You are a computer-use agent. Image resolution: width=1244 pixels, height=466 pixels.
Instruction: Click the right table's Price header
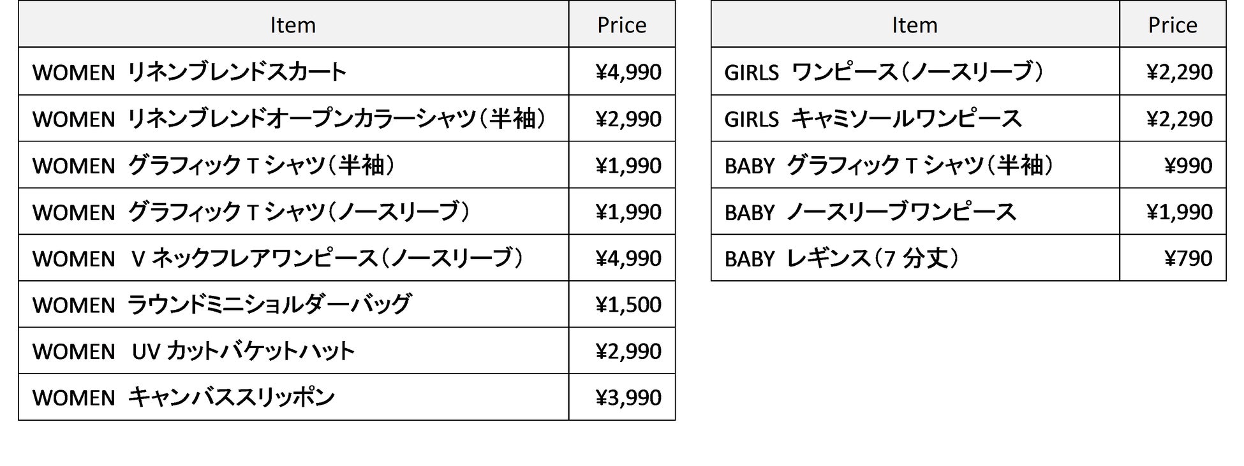(1172, 25)
